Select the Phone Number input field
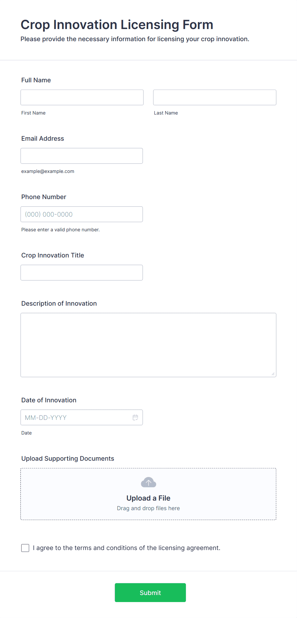Screen dimensions: 297x618 click(82, 214)
